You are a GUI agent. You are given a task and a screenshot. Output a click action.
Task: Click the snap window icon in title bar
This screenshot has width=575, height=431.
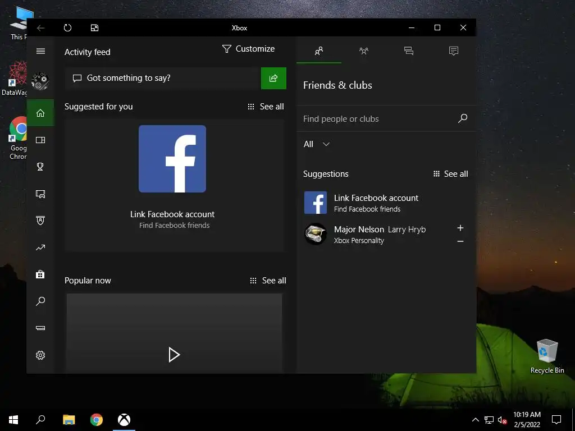click(x=94, y=28)
